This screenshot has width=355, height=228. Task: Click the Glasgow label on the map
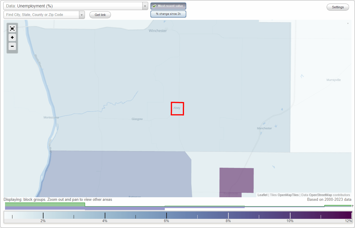click(x=137, y=119)
